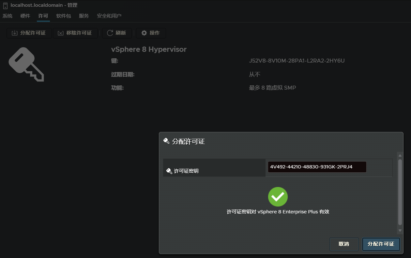Switch to the 硬件 tab
This screenshot has height=258, width=411.
pyautogui.click(x=25, y=16)
